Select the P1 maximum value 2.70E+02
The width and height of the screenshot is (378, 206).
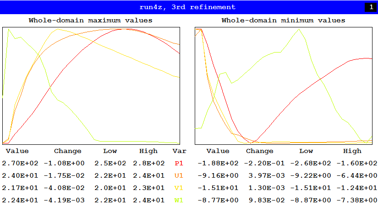[x=19, y=163]
